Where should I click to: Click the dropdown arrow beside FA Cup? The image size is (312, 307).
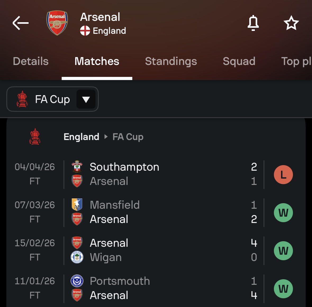86,99
